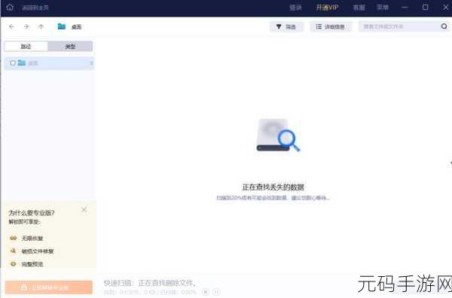Stop the scan with the stop button

(x=206, y=292)
